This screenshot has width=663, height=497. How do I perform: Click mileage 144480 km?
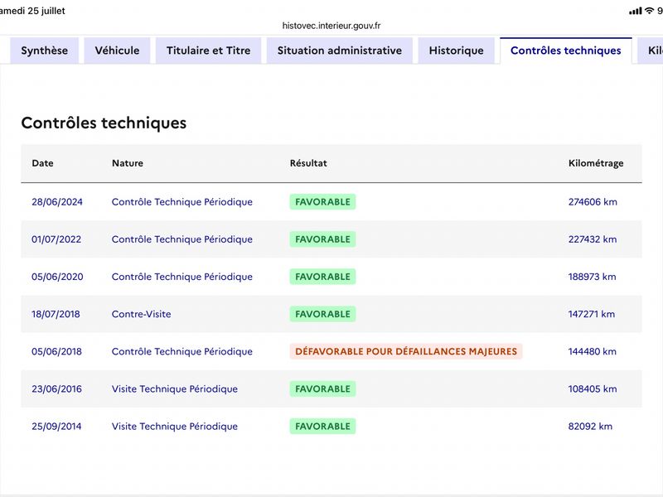(592, 351)
